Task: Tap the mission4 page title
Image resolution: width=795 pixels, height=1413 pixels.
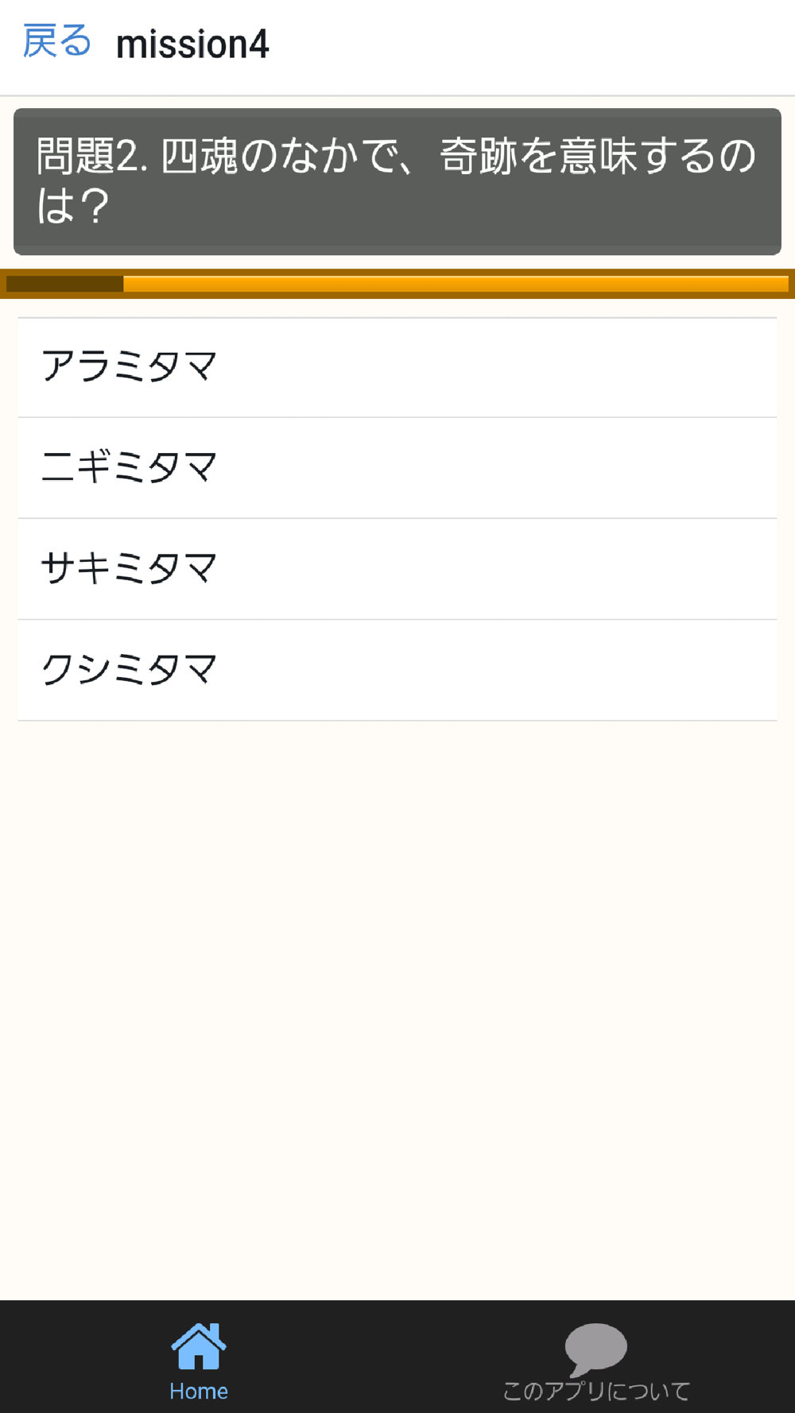Action: (192, 44)
